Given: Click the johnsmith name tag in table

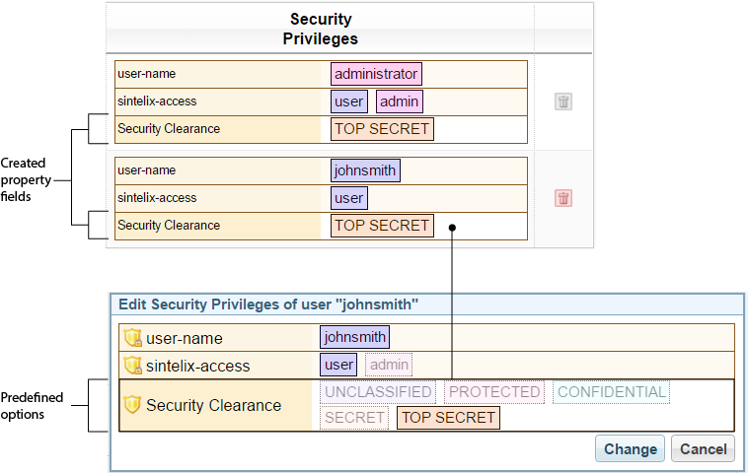Looking at the screenshot, I should pyautogui.click(x=365, y=170).
